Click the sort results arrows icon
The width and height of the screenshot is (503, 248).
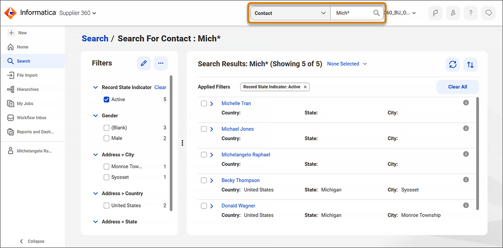tap(470, 65)
